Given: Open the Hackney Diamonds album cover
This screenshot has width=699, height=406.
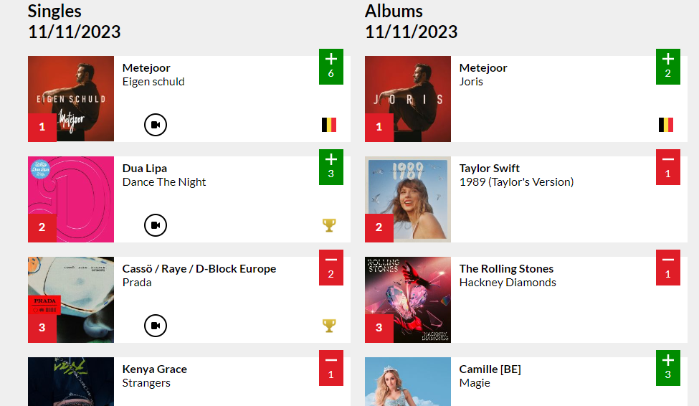Looking at the screenshot, I should coord(408,299).
